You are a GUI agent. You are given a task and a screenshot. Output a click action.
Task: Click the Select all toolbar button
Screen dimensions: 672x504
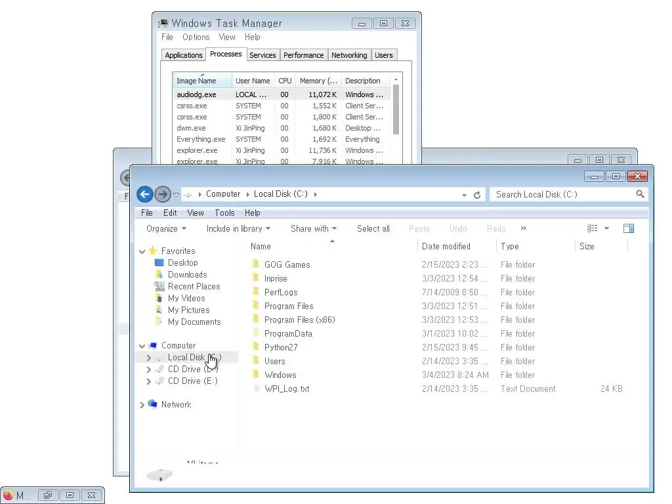[373, 229]
